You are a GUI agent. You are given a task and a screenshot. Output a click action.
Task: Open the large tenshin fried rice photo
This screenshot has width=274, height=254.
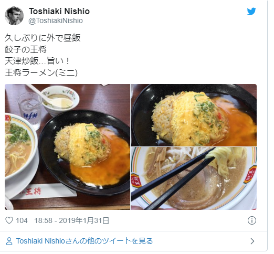pos(67,147)
